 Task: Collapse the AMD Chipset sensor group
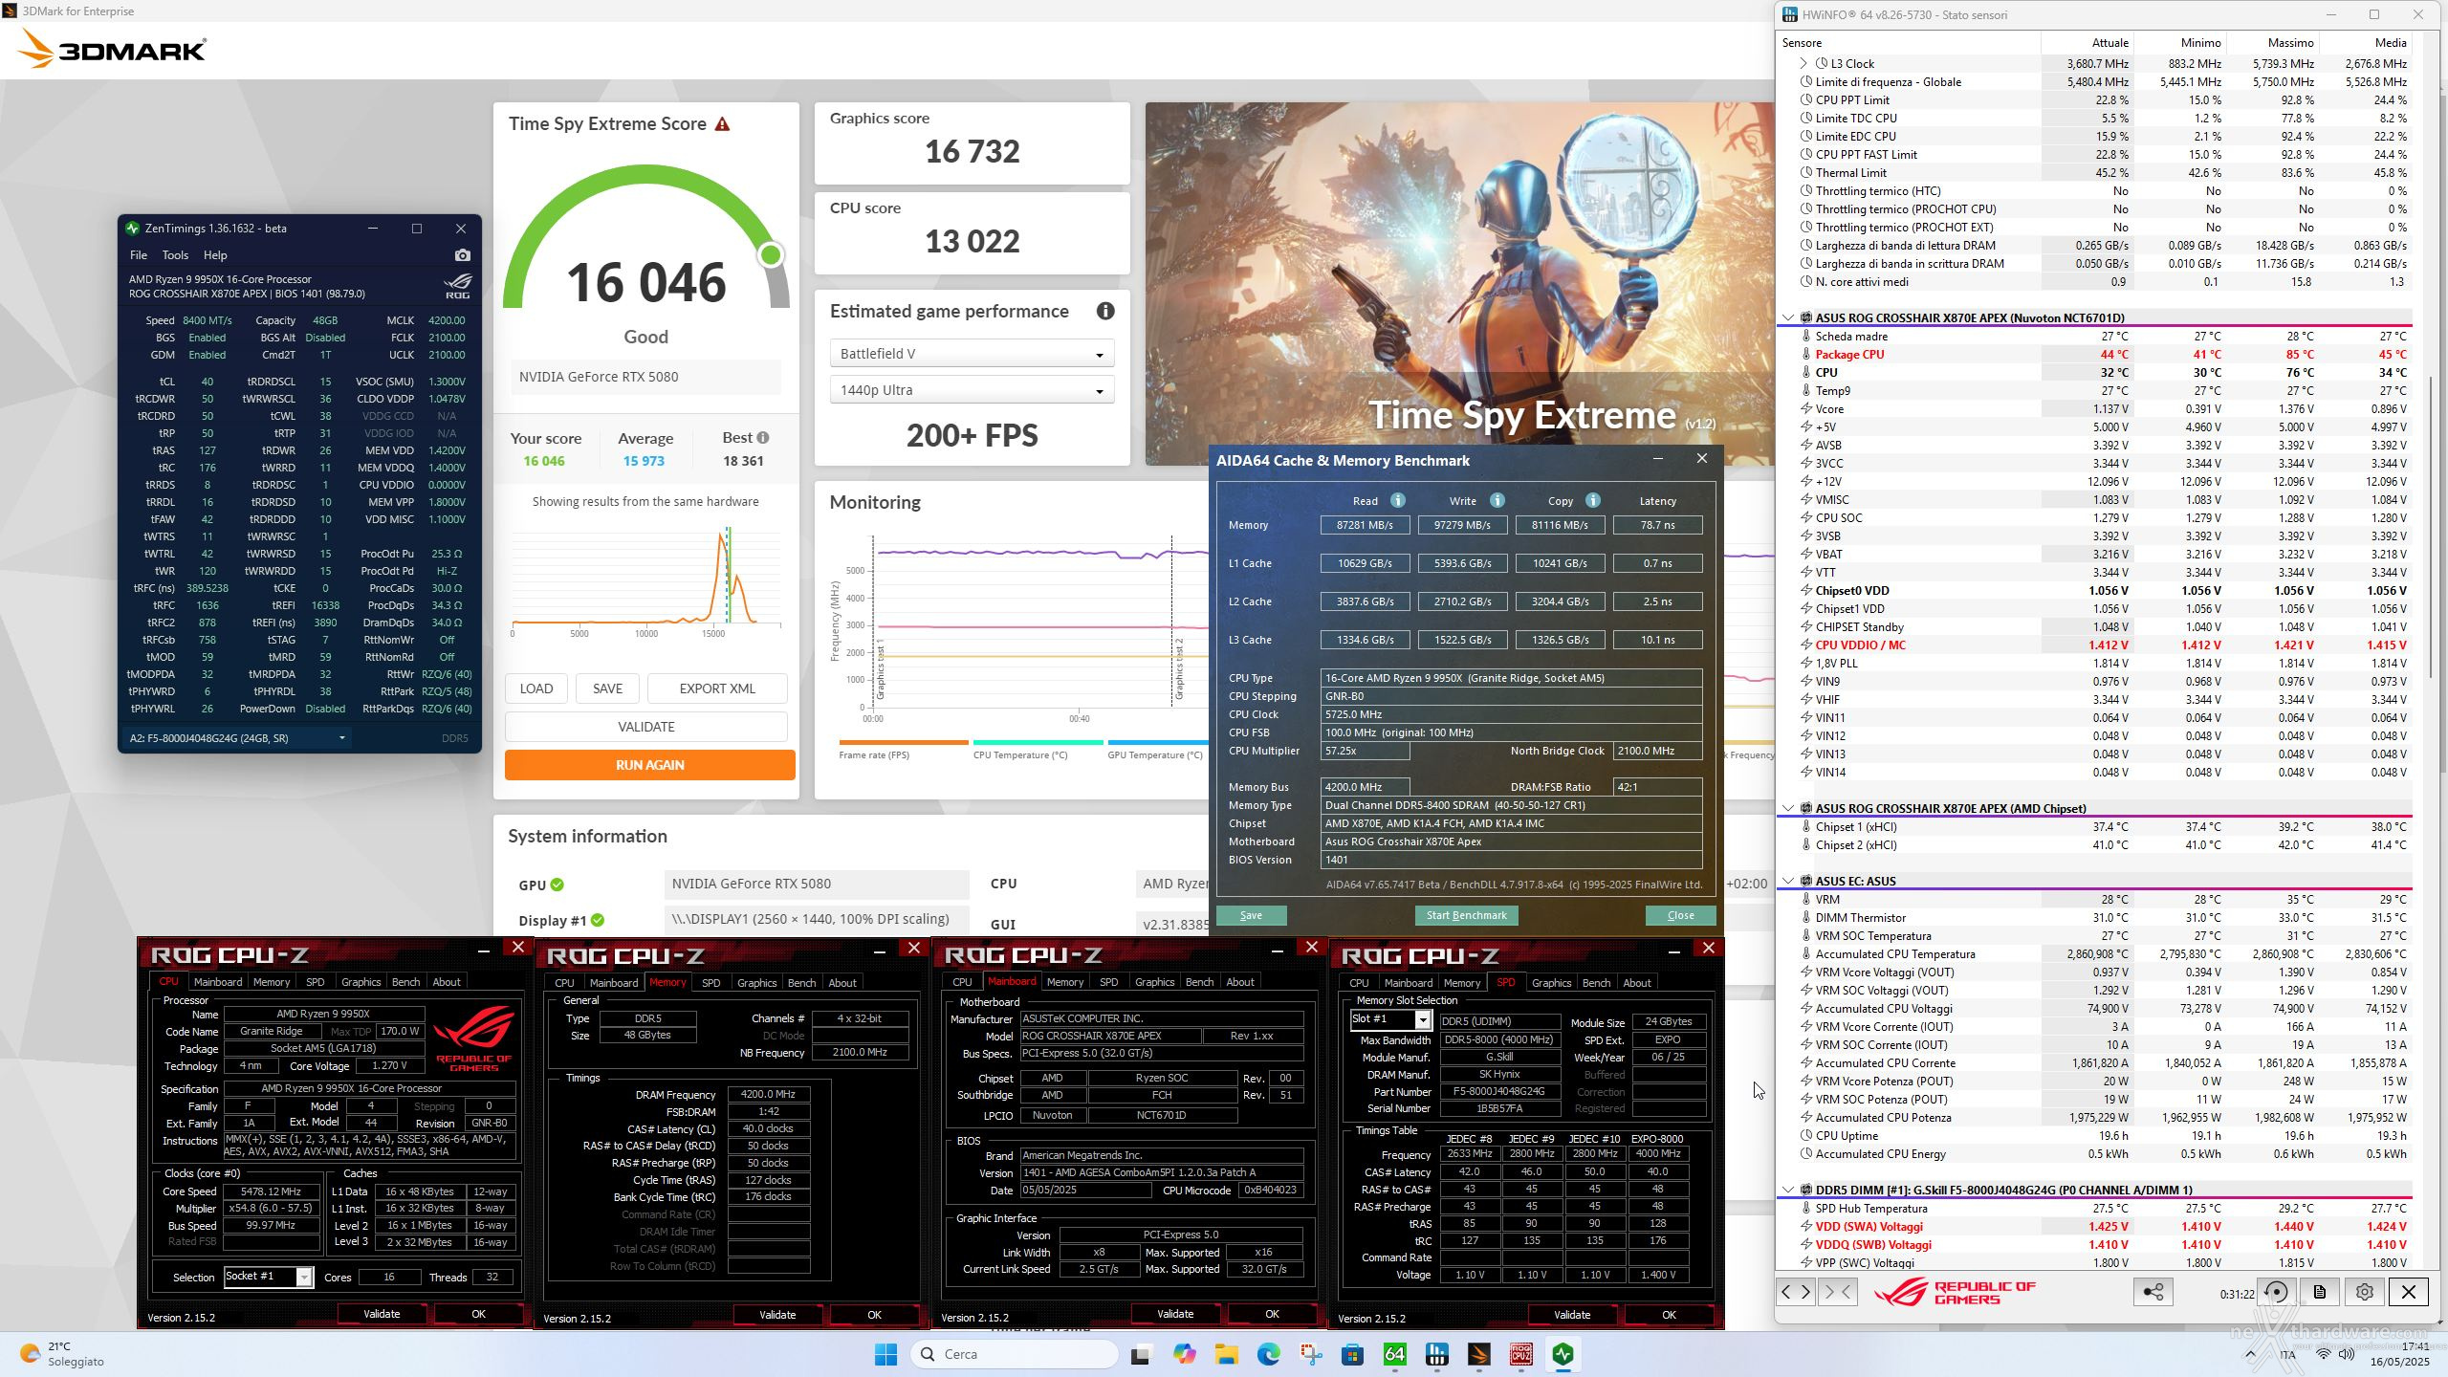click(1788, 809)
